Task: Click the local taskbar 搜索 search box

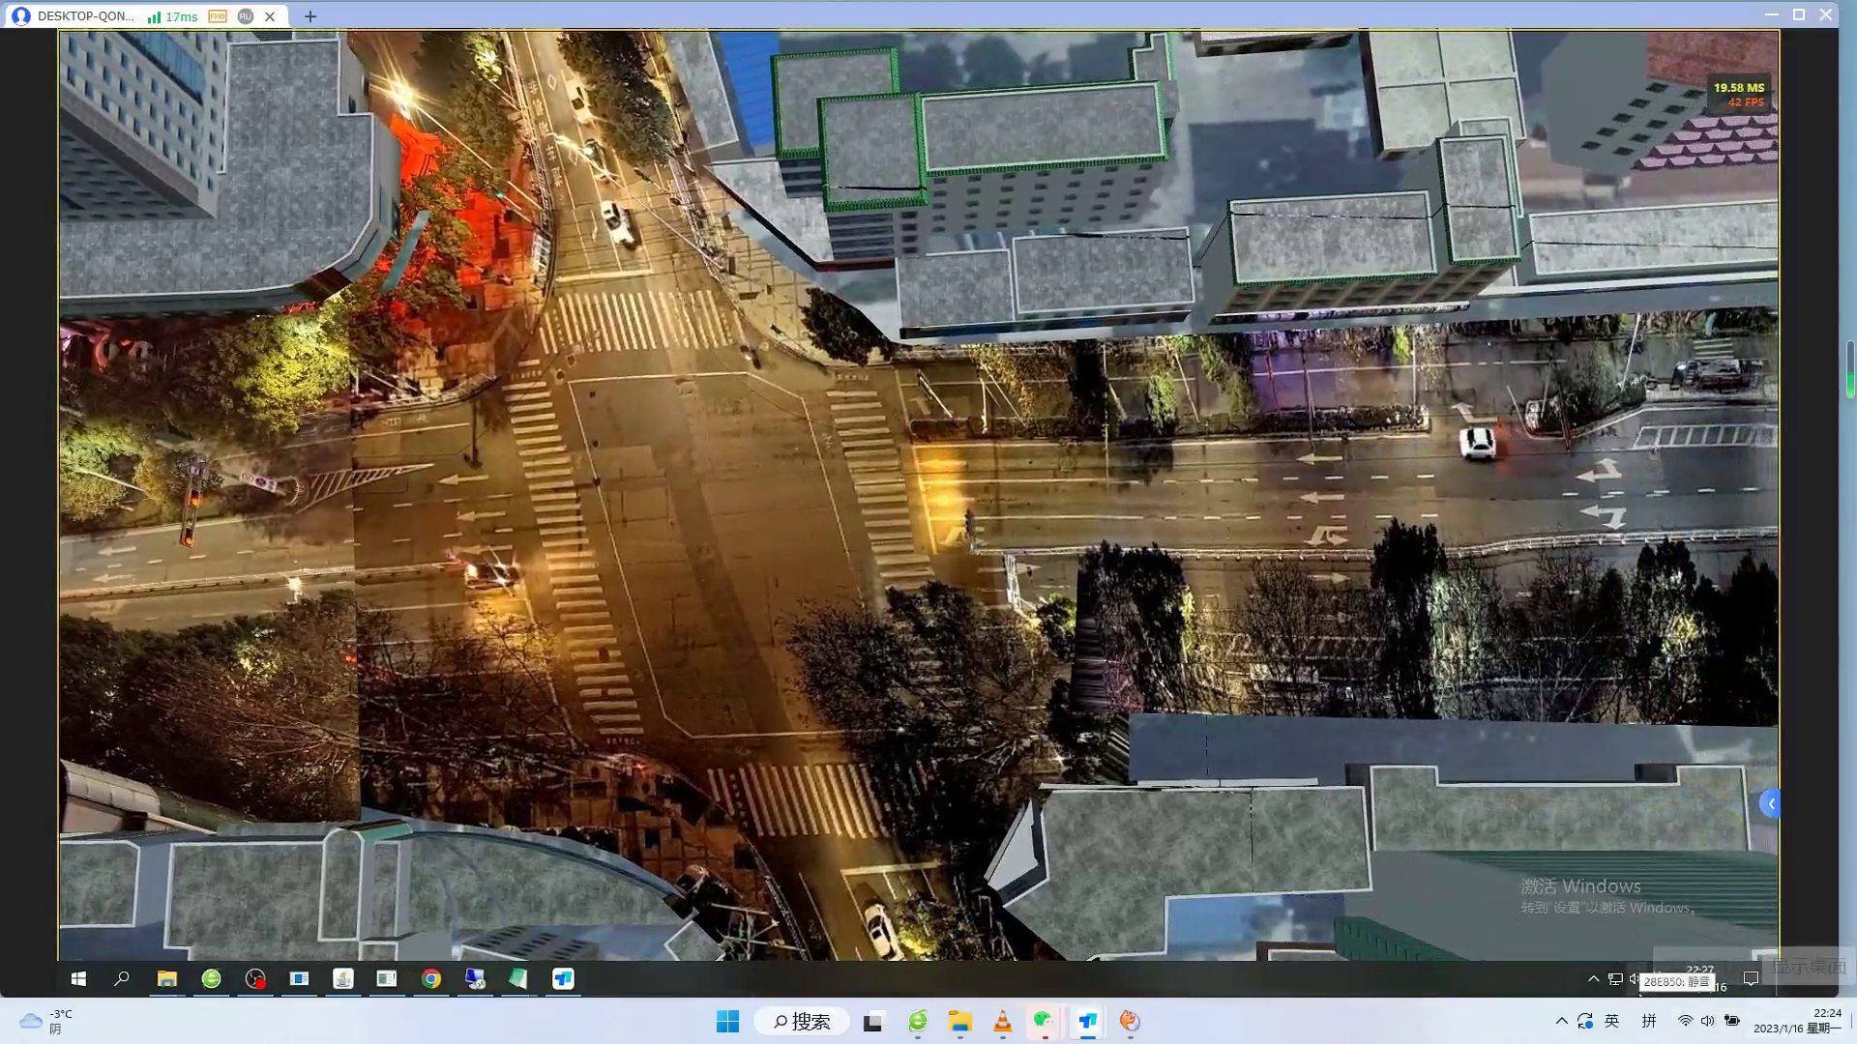Action: pos(803,1022)
